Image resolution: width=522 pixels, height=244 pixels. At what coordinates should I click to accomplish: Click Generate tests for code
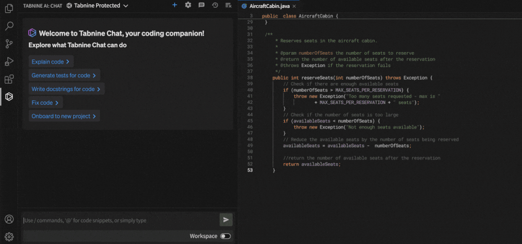(x=64, y=76)
